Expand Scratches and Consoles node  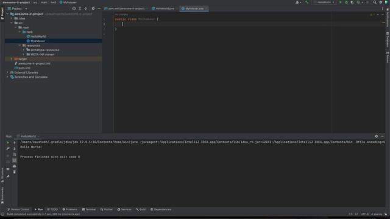click(7, 77)
